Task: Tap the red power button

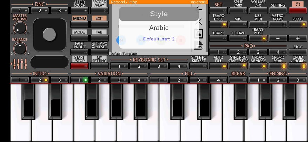Action: [x=298, y=11]
